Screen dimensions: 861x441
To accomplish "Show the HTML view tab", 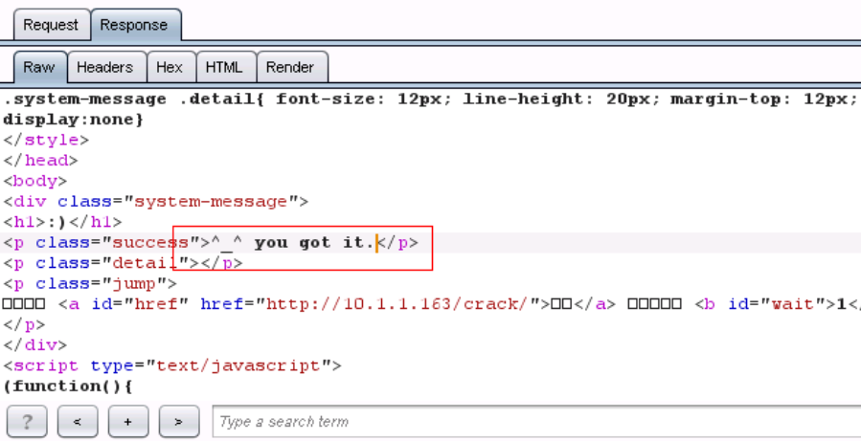I will tap(224, 68).
